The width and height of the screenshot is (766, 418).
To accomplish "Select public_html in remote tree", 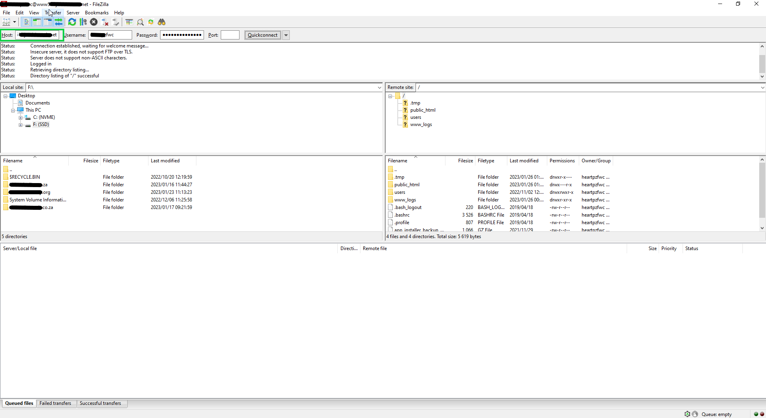I will point(423,110).
